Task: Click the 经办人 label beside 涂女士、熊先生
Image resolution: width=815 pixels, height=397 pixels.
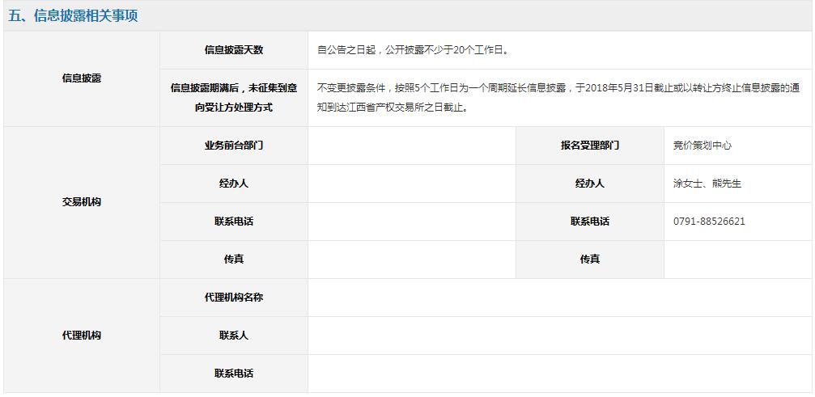Action: click(590, 184)
